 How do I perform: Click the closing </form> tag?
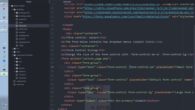[x=66, y=105]
